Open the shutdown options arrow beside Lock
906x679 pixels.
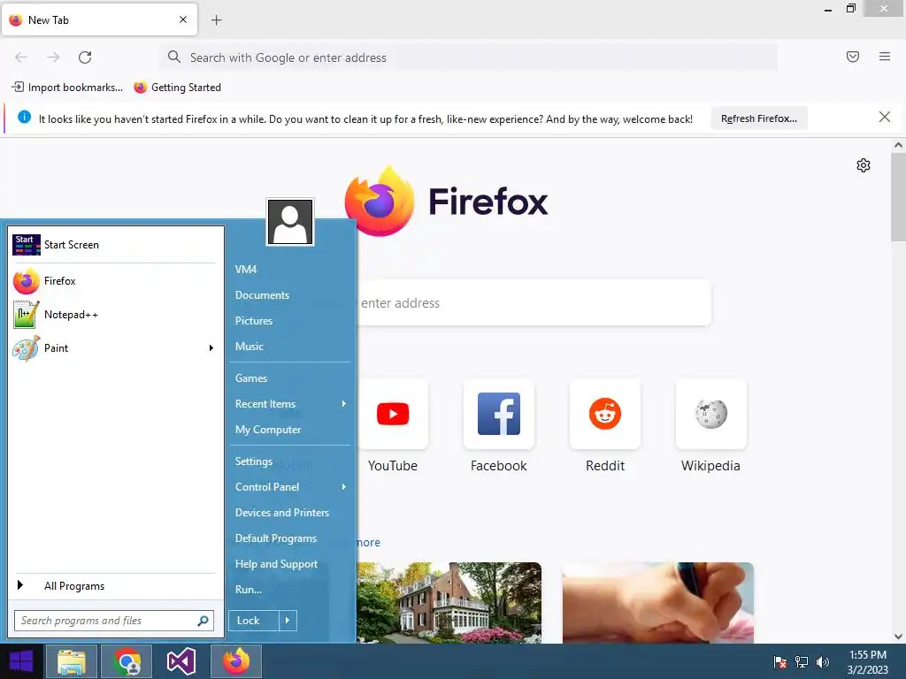(288, 621)
